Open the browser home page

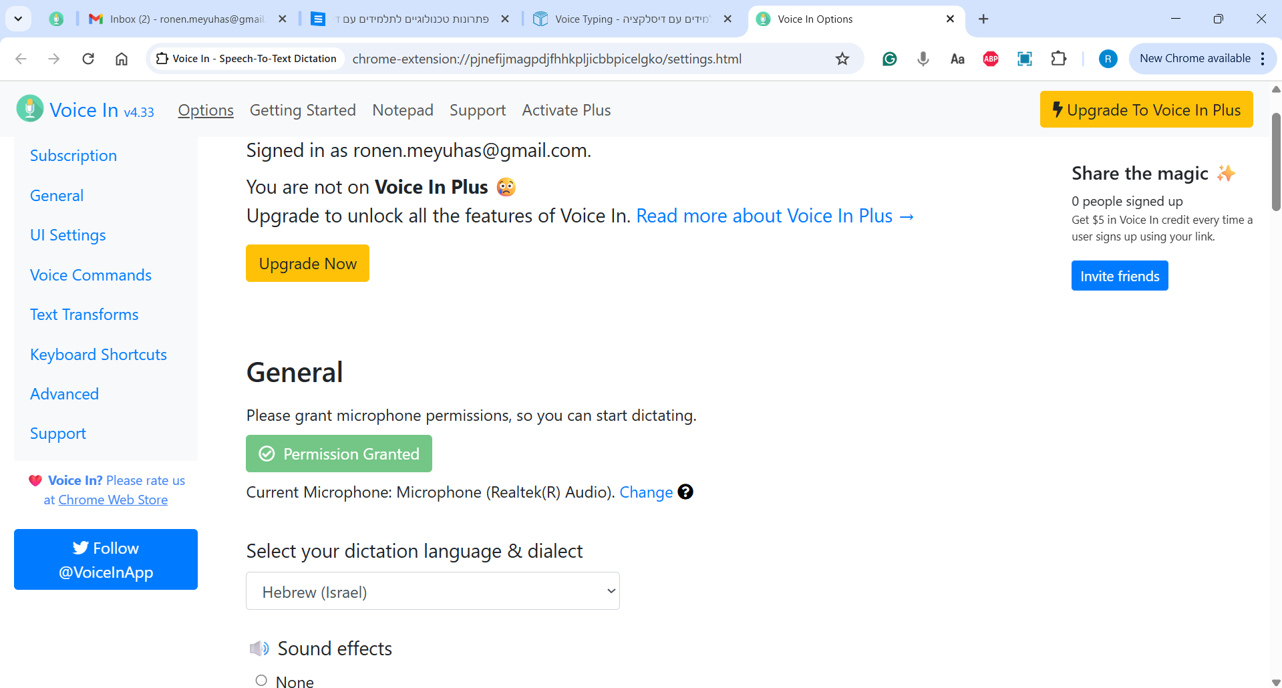(122, 59)
